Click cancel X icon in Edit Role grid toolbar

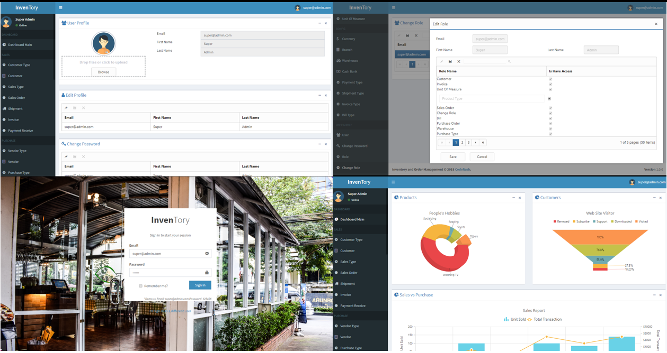pos(459,61)
